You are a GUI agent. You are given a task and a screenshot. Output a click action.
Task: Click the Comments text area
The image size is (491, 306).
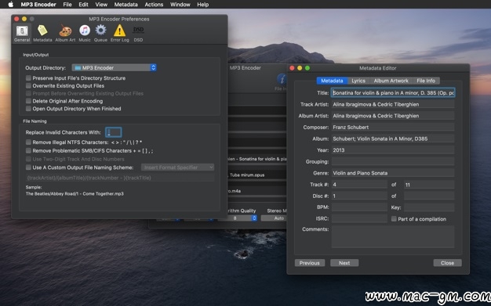pyautogui.click(x=393, y=236)
